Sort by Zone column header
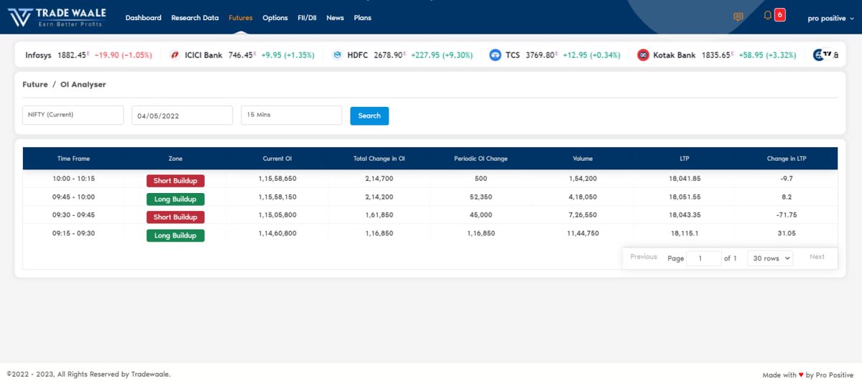Viewport: 862px width, 386px height. point(175,159)
